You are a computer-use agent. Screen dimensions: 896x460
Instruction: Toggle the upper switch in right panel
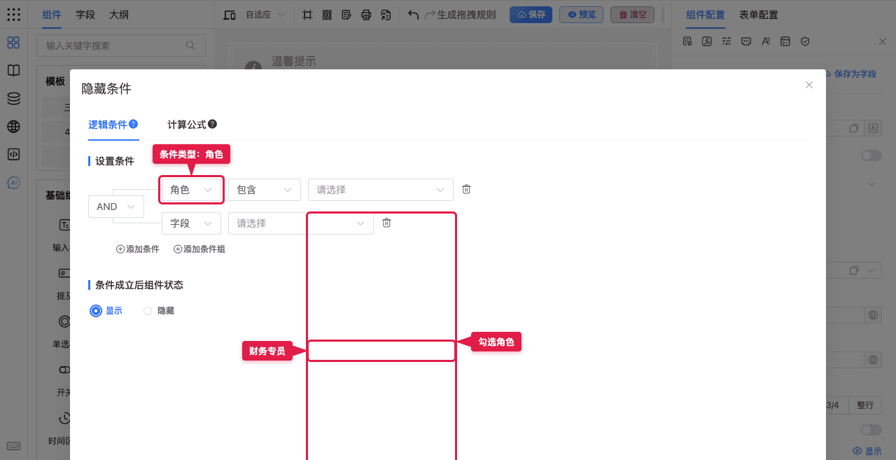coord(871,155)
